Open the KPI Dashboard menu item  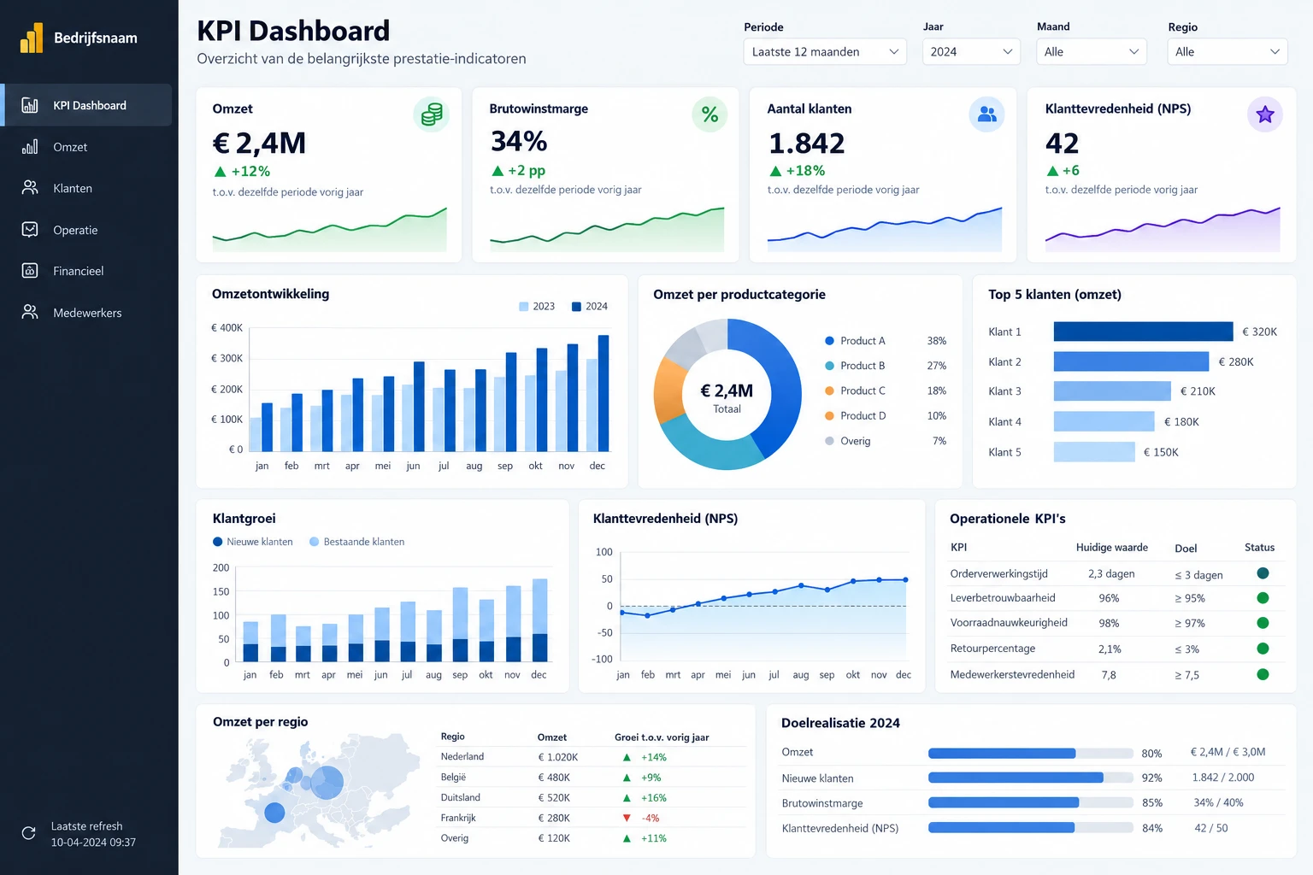(x=87, y=105)
